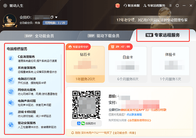Open the red gift box icon
The height and width of the screenshot is (138, 196).
[x=118, y=6]
